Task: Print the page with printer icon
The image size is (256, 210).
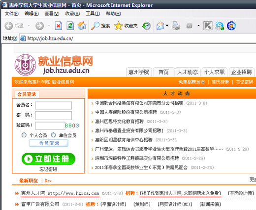Action: click(176, 26)
